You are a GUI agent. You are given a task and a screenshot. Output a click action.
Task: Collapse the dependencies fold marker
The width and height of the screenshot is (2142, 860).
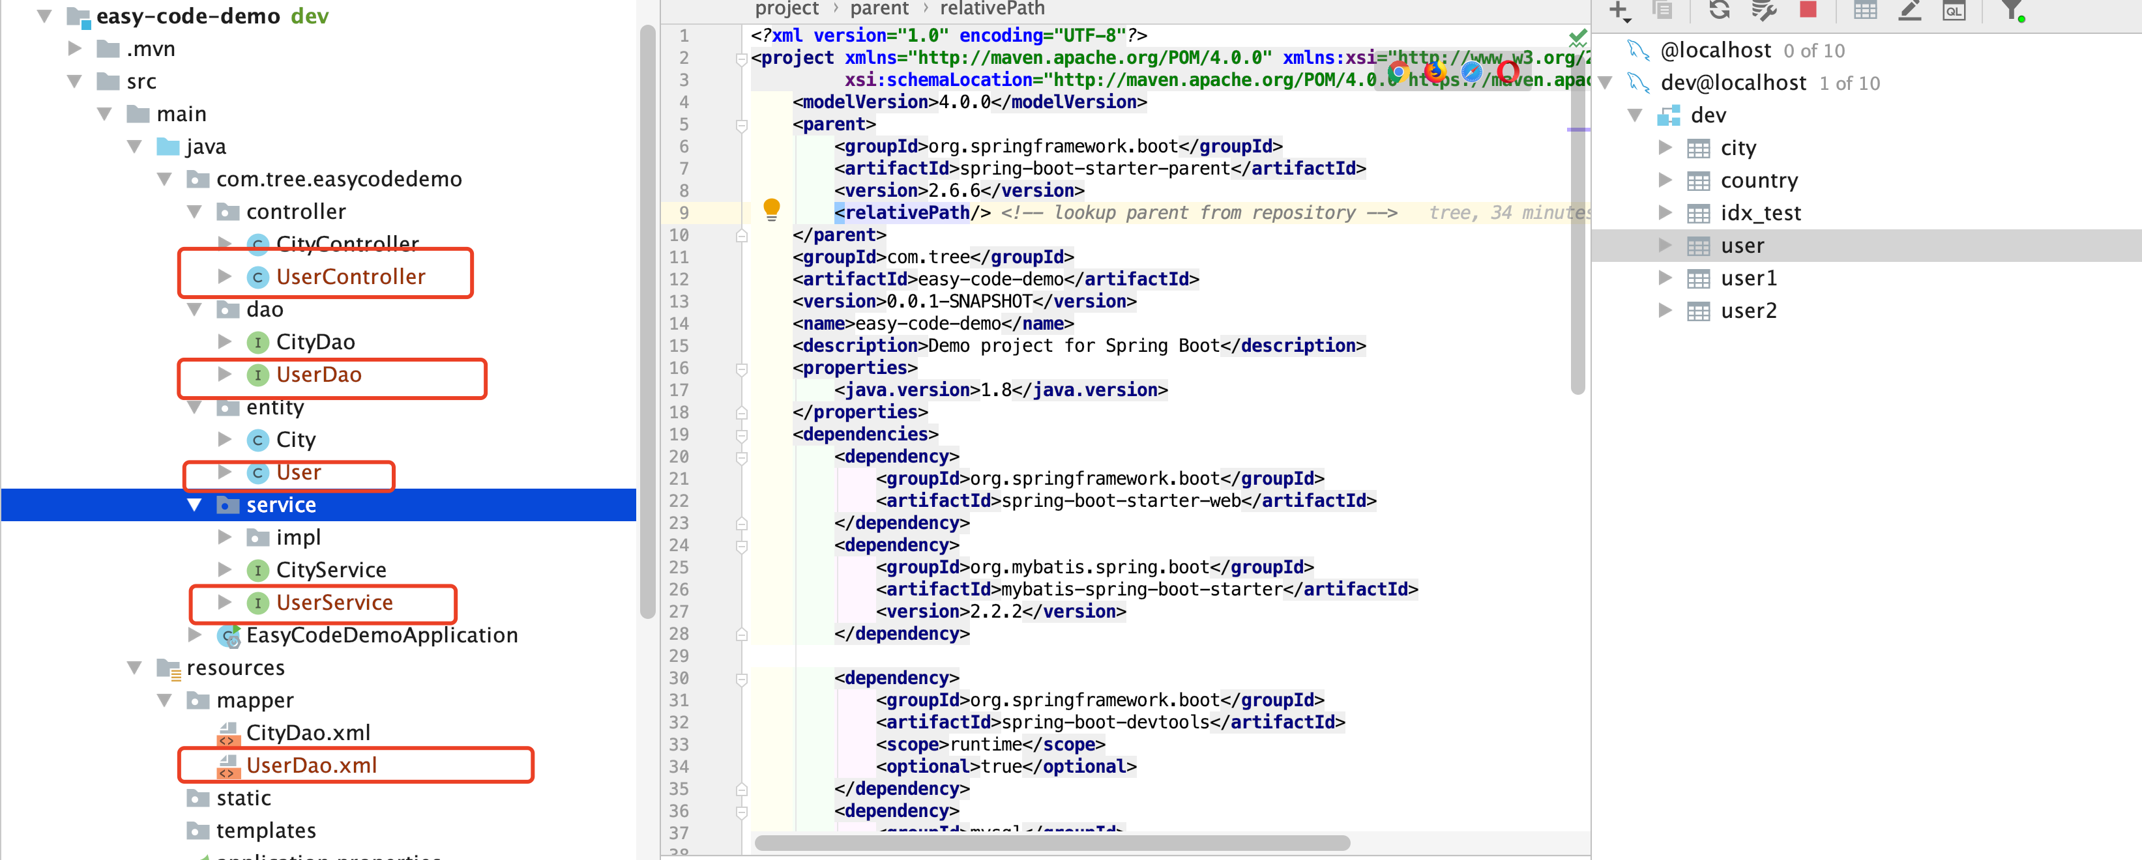[741, 434]
